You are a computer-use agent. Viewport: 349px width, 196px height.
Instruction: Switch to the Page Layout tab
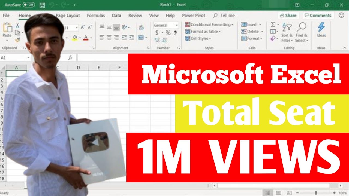coord(68,16)
